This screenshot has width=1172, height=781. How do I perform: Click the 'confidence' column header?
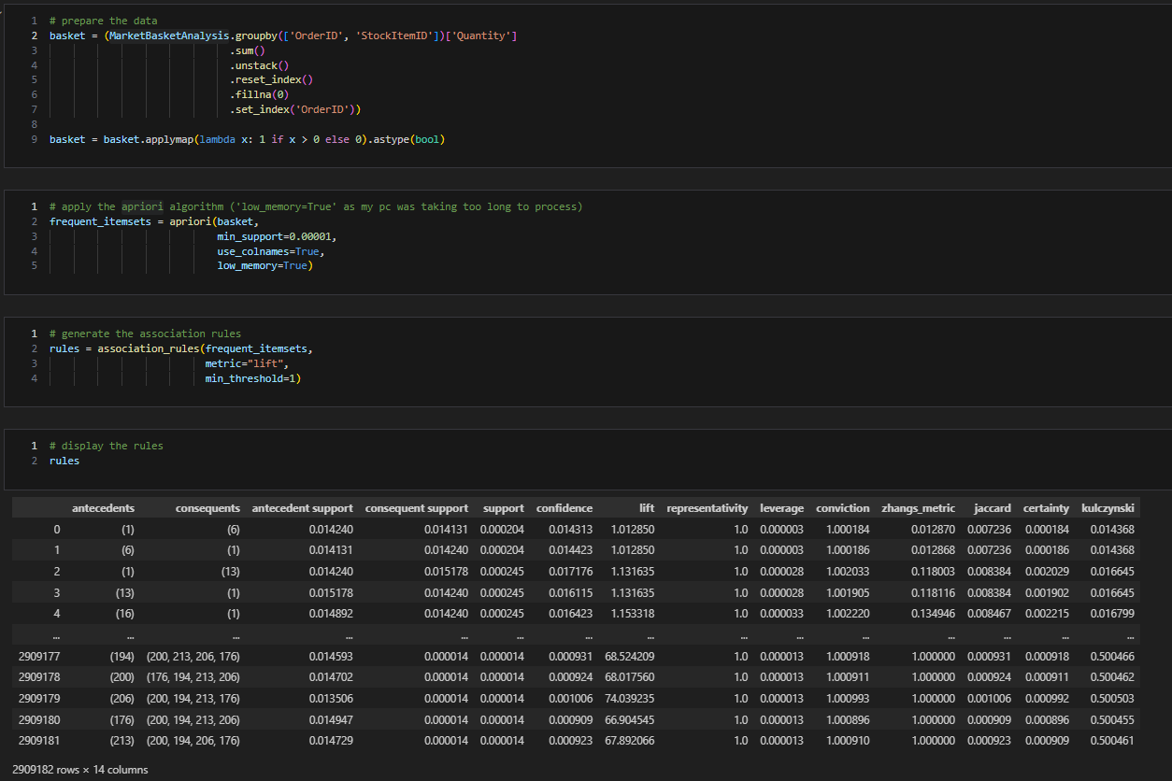pyautogui.click(x=565, y=508)
